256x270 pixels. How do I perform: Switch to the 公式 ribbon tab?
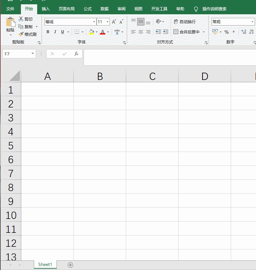[88, 9]
